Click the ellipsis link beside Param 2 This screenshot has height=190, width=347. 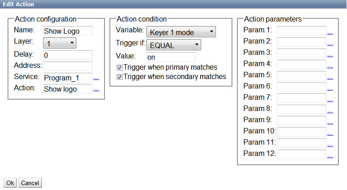pyautogui.click(x=330, y=44)
